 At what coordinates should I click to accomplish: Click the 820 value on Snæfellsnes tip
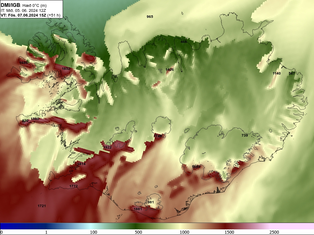[25, 121]
